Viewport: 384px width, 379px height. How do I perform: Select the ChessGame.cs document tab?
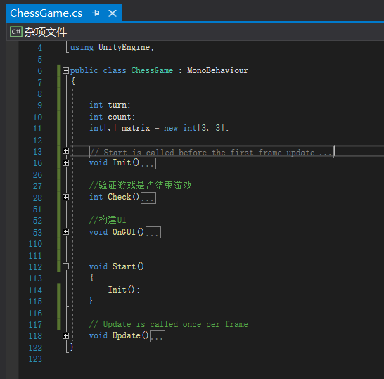tap(46, 13)
